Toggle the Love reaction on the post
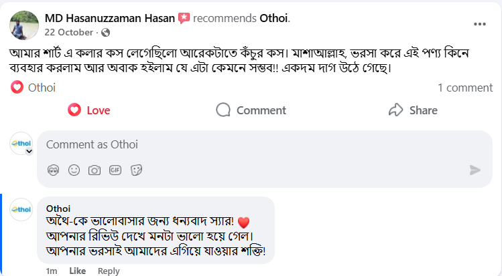This screenshot has width=502, height=276. click(x=89, y=110)
